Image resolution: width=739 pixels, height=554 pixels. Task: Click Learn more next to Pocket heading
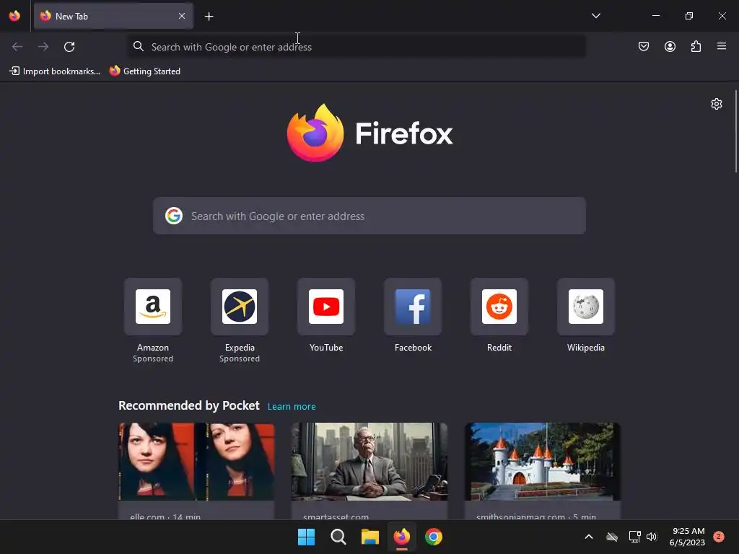[292, 407]
